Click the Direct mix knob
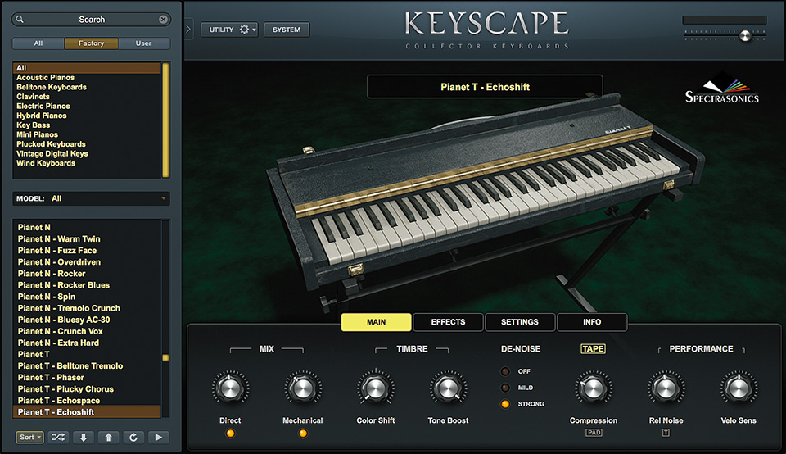This screenshot has height=454, width=786. pos(230,388)
